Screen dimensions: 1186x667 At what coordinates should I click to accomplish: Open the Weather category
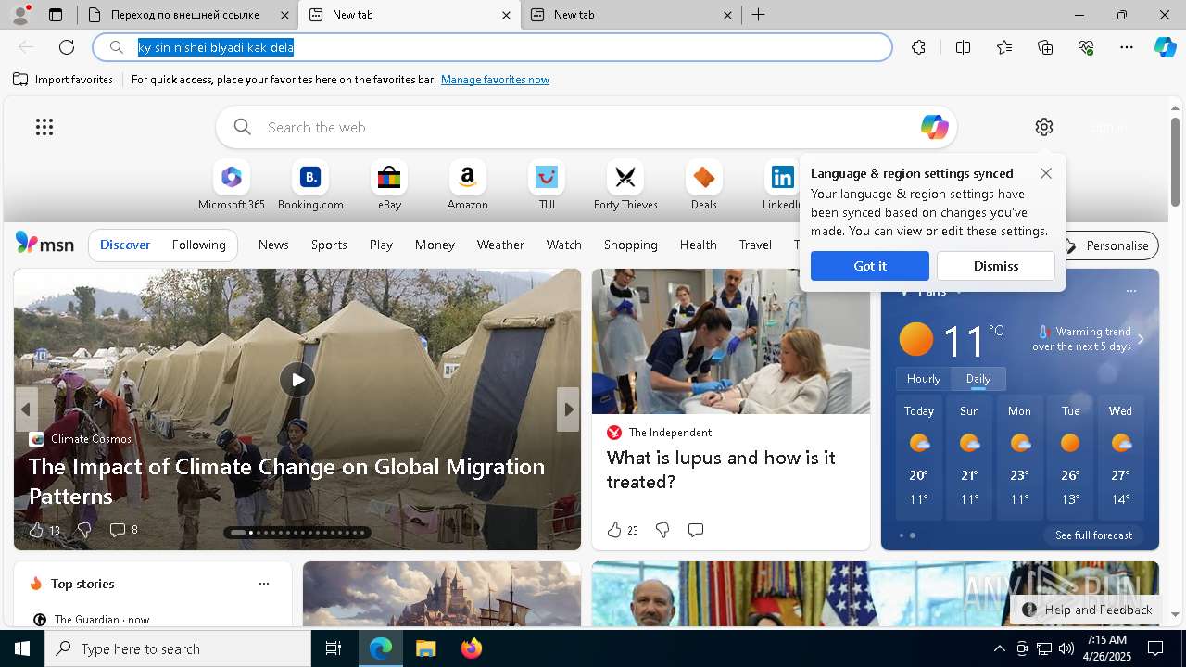point(500,245)
